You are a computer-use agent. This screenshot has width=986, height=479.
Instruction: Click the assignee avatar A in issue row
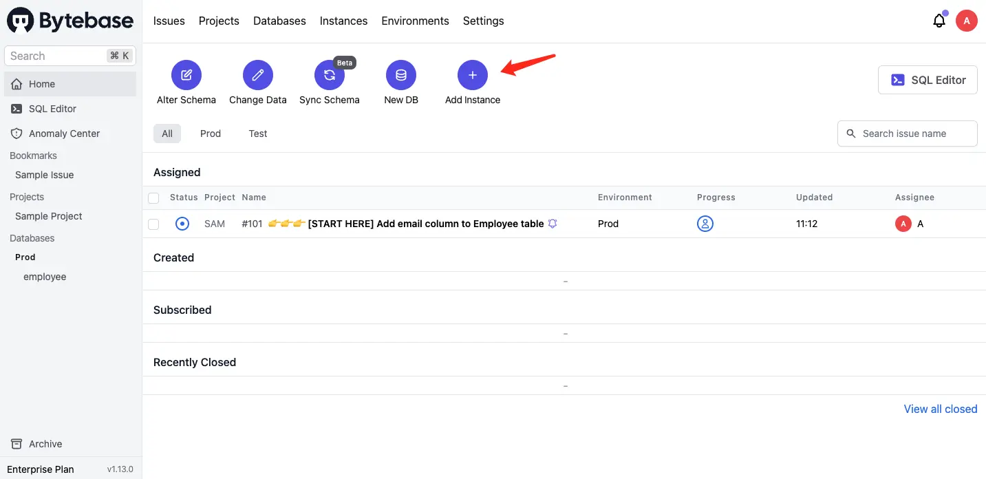coord(903,224)
